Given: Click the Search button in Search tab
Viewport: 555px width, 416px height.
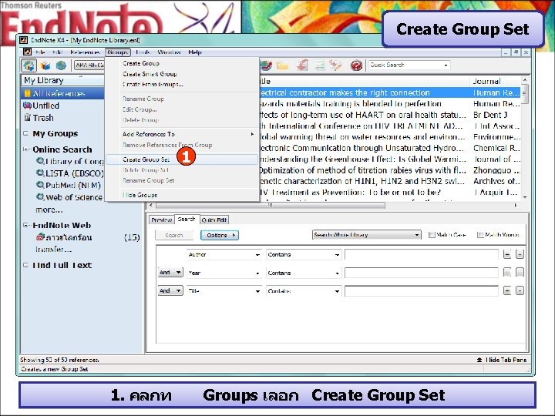Looking at the screenshot, I should tap(173, 235).
